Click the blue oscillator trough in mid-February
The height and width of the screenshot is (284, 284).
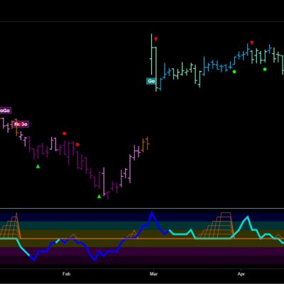click(95, 259)
